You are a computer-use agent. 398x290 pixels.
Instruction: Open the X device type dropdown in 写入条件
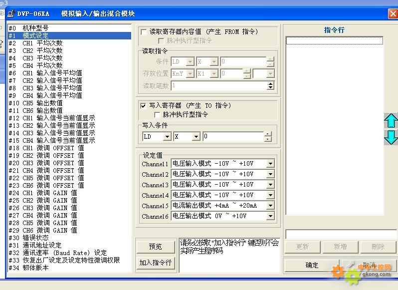click(196, 136)
